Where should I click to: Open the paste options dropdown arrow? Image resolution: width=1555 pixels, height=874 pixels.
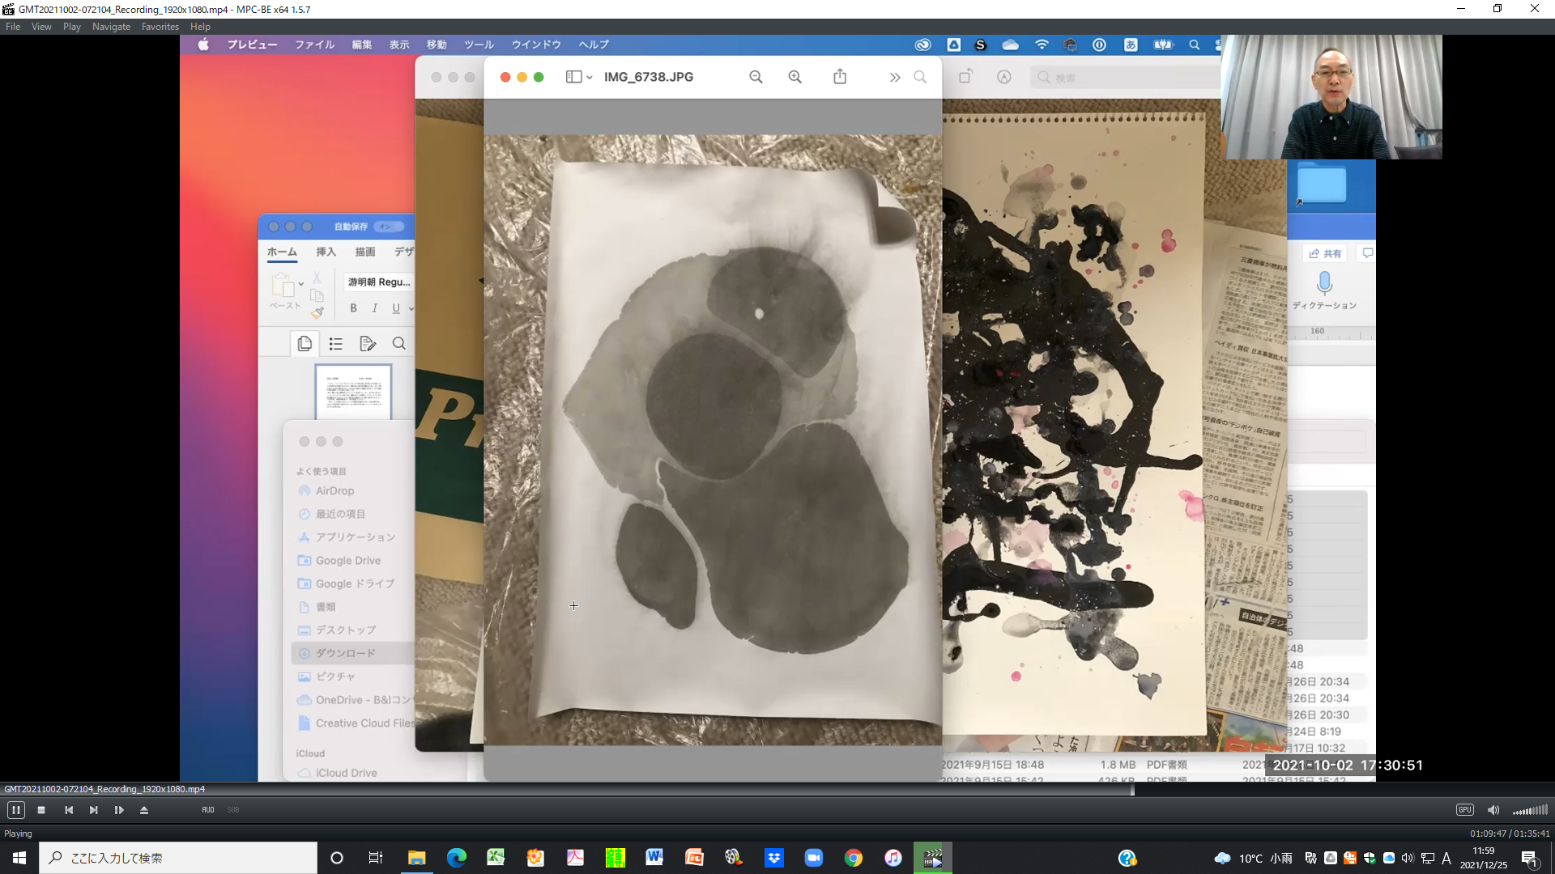(x=300, y=284)
